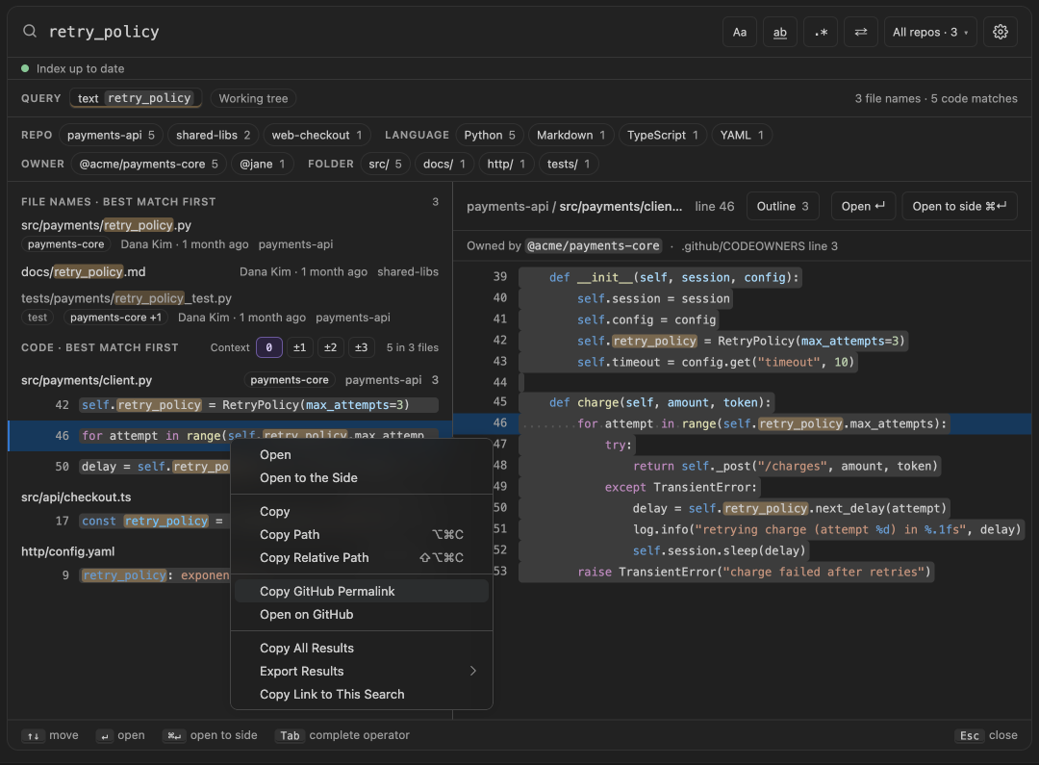Select line 42 code match

pyautogui.click(x=229, y=405)
